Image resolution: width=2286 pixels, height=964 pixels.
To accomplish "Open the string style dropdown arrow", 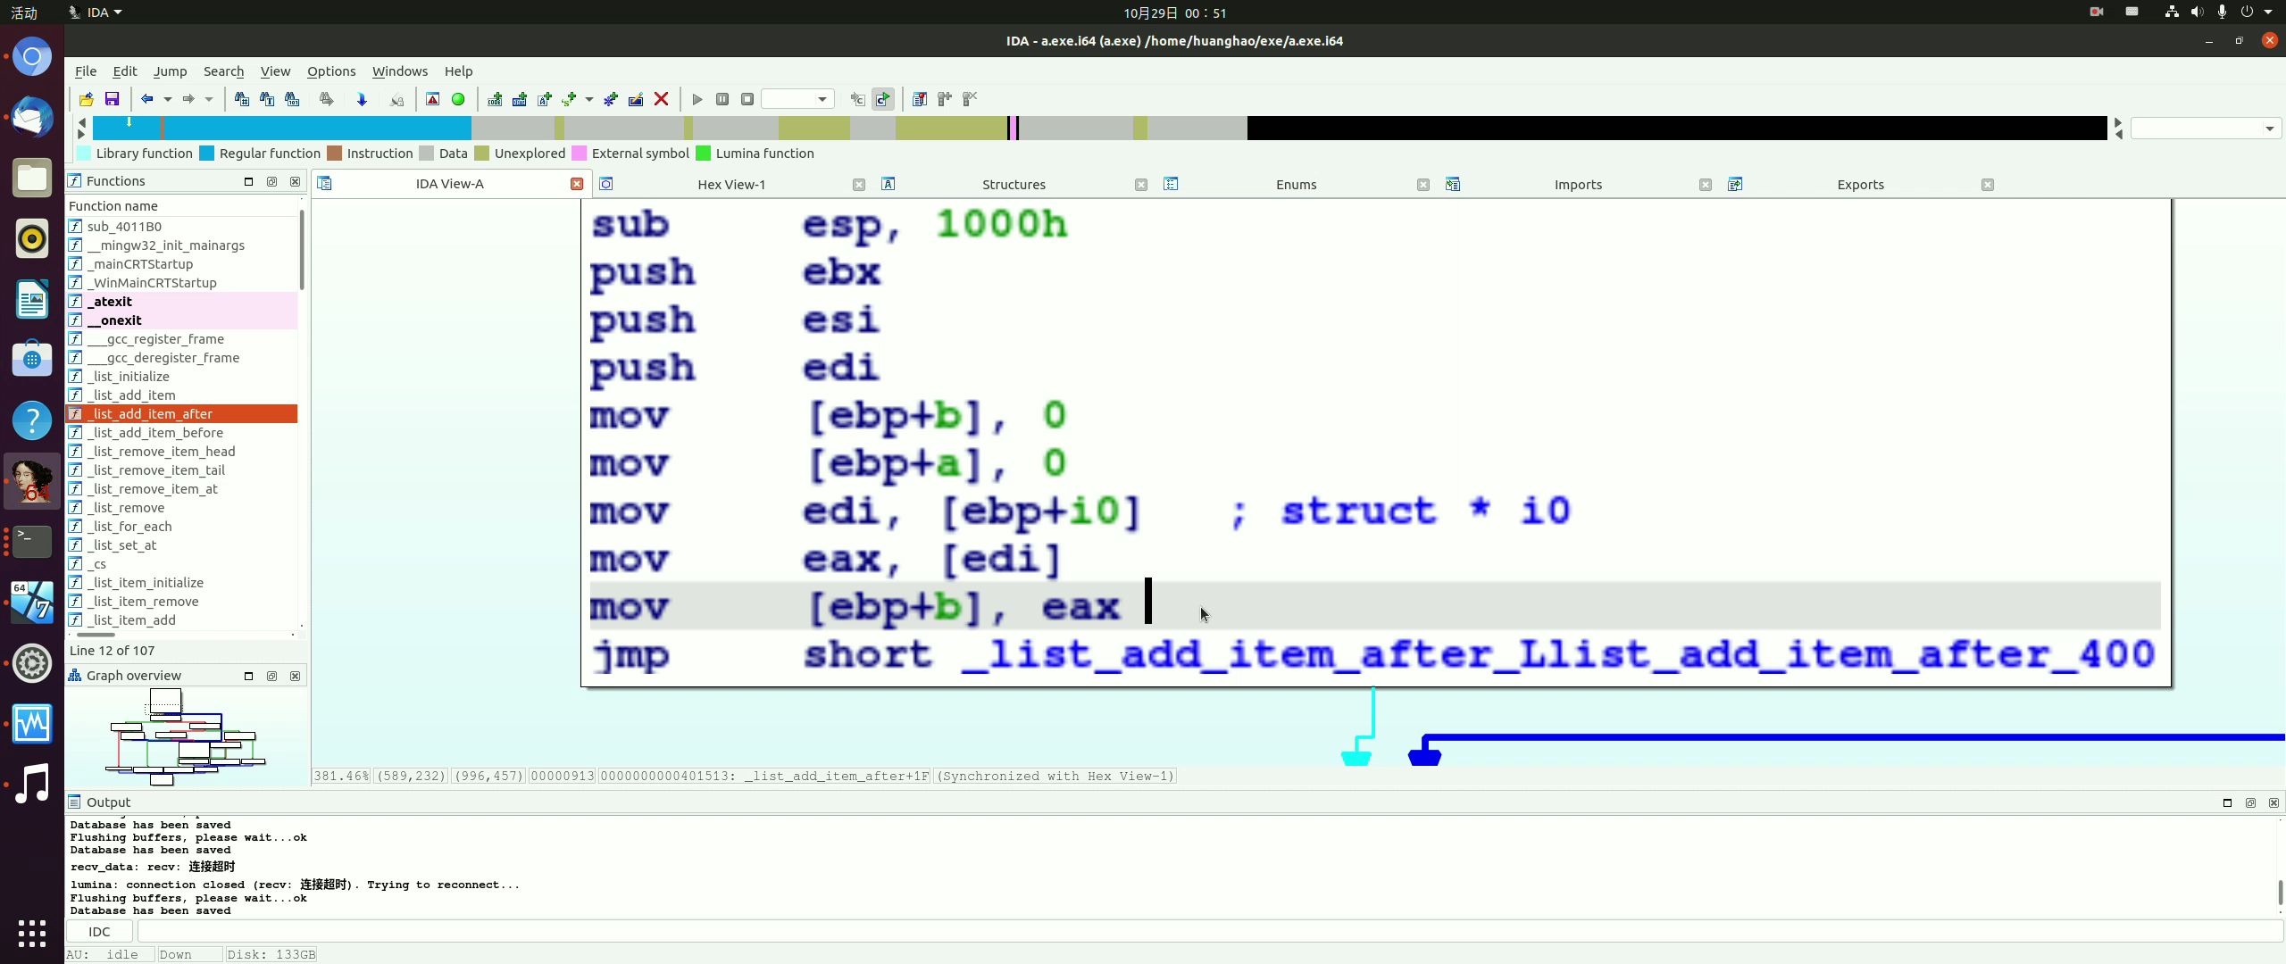I will tap(588, 99).
